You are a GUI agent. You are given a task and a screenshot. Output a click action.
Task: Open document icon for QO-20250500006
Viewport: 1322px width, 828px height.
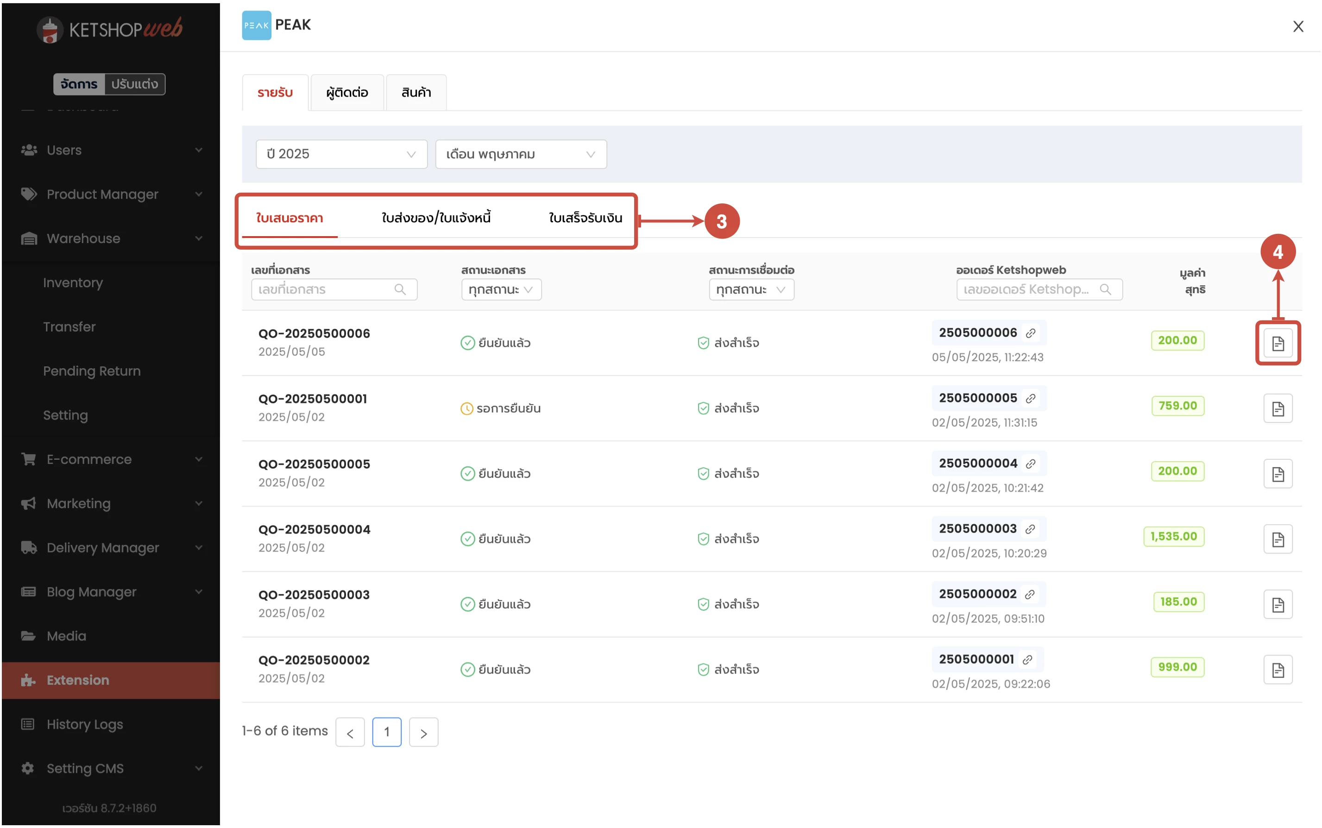[x=1277, y=343]
